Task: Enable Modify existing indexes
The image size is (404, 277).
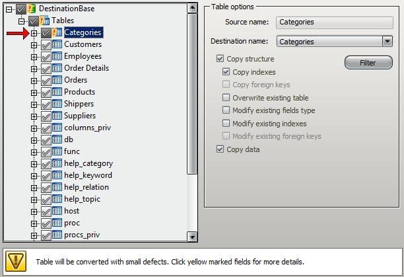Action: point(226,123)
